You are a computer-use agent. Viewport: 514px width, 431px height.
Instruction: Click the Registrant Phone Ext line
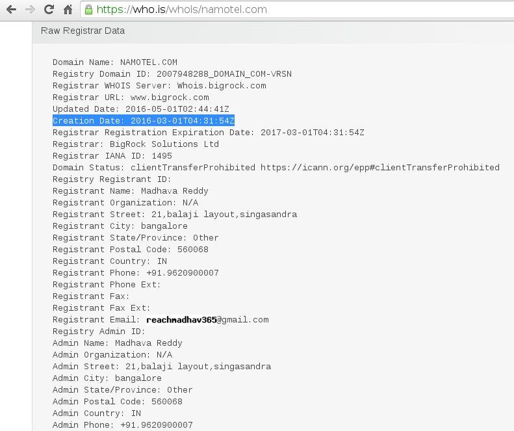click(107, 285)
